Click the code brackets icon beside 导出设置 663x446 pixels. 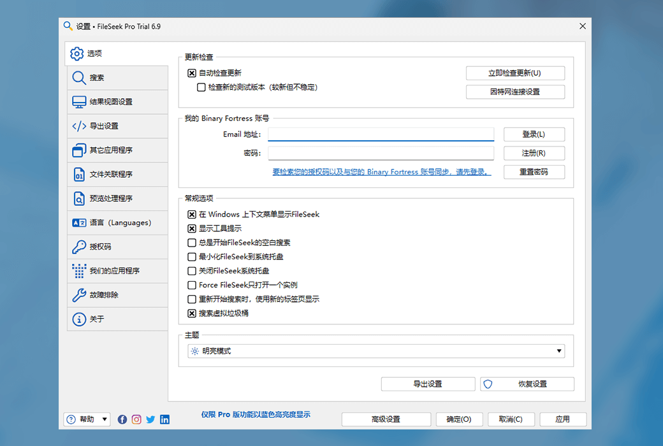point(79,126)
